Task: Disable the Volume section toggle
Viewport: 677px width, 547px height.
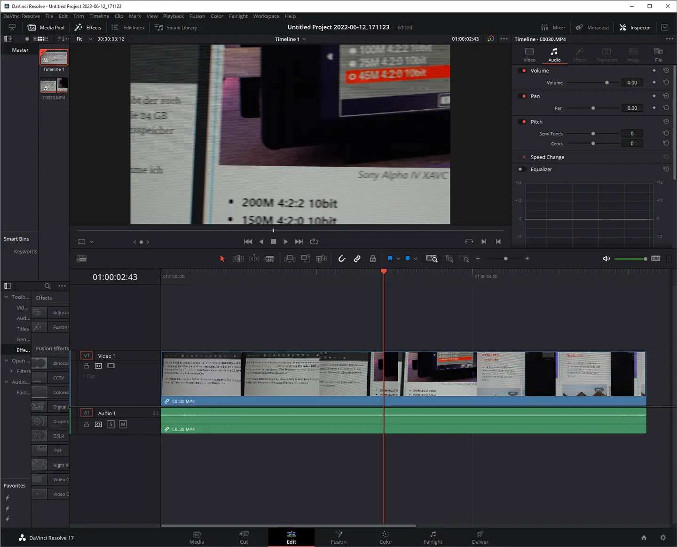Action: click(523, 71)
